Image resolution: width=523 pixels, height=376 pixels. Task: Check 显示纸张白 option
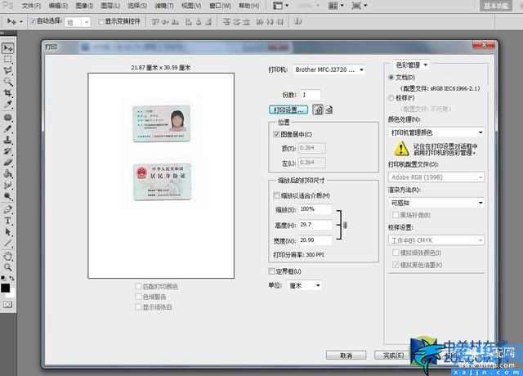[x=138, y=307]
